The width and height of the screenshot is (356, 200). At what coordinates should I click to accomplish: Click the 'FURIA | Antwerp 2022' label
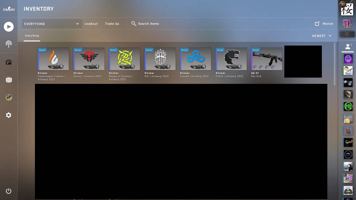pyautogui.click(x=229, y=76)
